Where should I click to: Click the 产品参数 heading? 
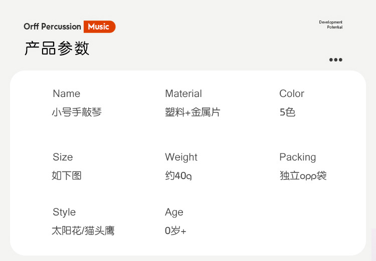click(57, 48)
